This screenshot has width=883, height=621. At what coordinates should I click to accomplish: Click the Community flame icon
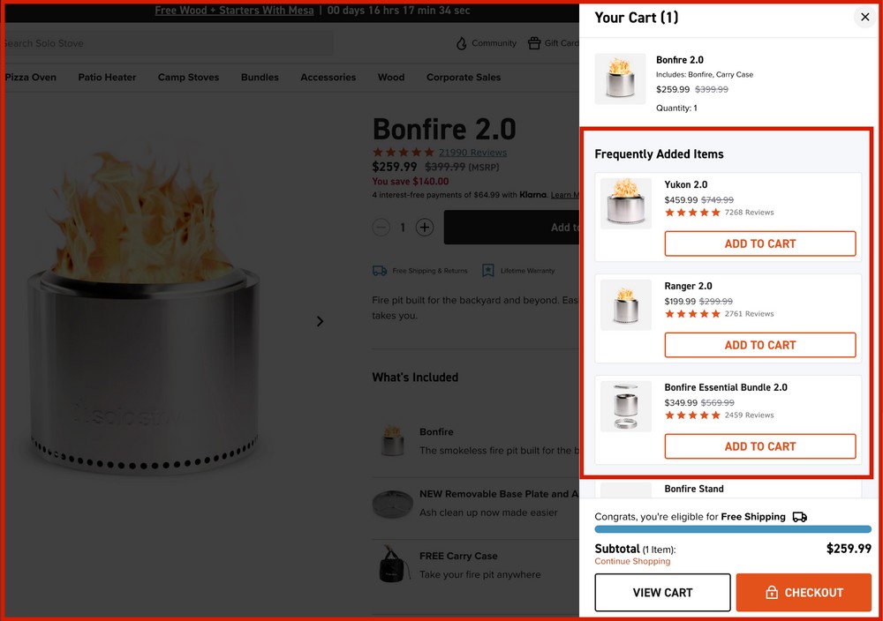coord(460,42)
